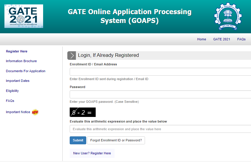Open the Information Brochure link
Screen dimensions: 251x162
click(x=21, y=61)
